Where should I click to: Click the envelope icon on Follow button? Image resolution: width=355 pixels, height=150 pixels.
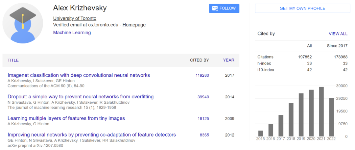215,9
